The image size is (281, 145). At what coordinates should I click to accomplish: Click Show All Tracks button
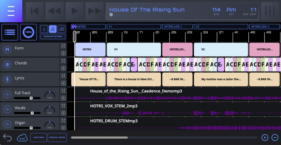[x=57, y=138]
